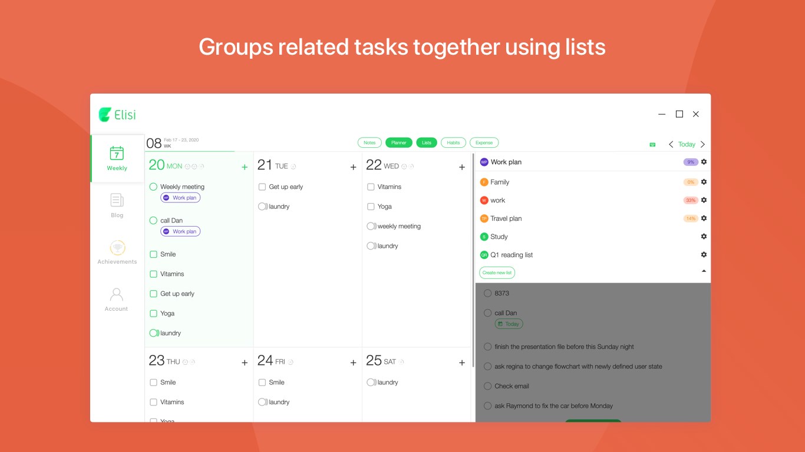This screenshot has width=805, height=452.
Task: Open settings gear for Work plan list
Action: coord(704,162)
